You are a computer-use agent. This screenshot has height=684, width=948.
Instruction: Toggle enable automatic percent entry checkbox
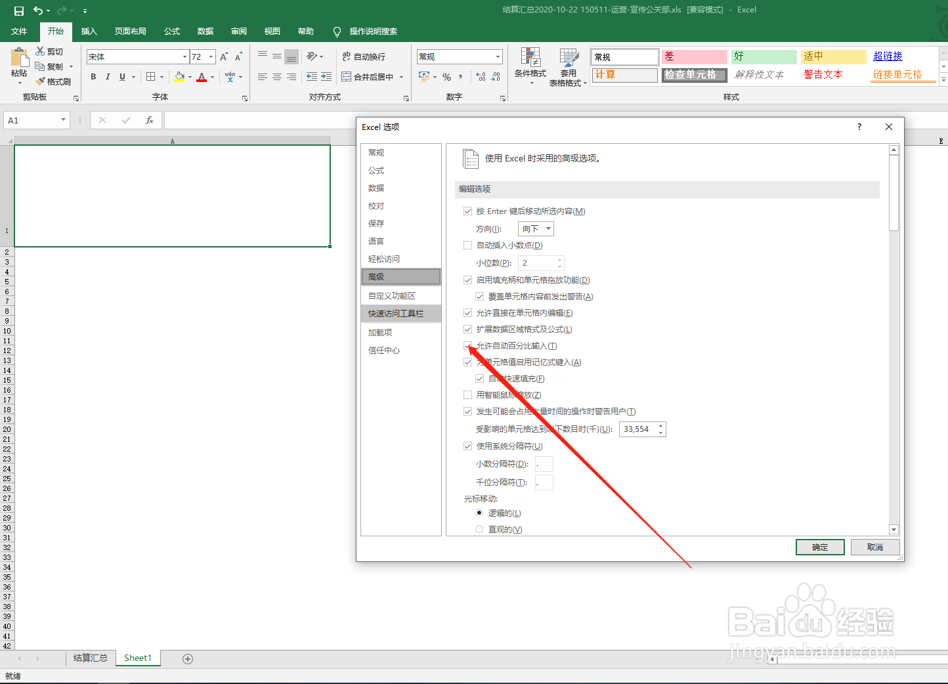(x=467, y=346)
